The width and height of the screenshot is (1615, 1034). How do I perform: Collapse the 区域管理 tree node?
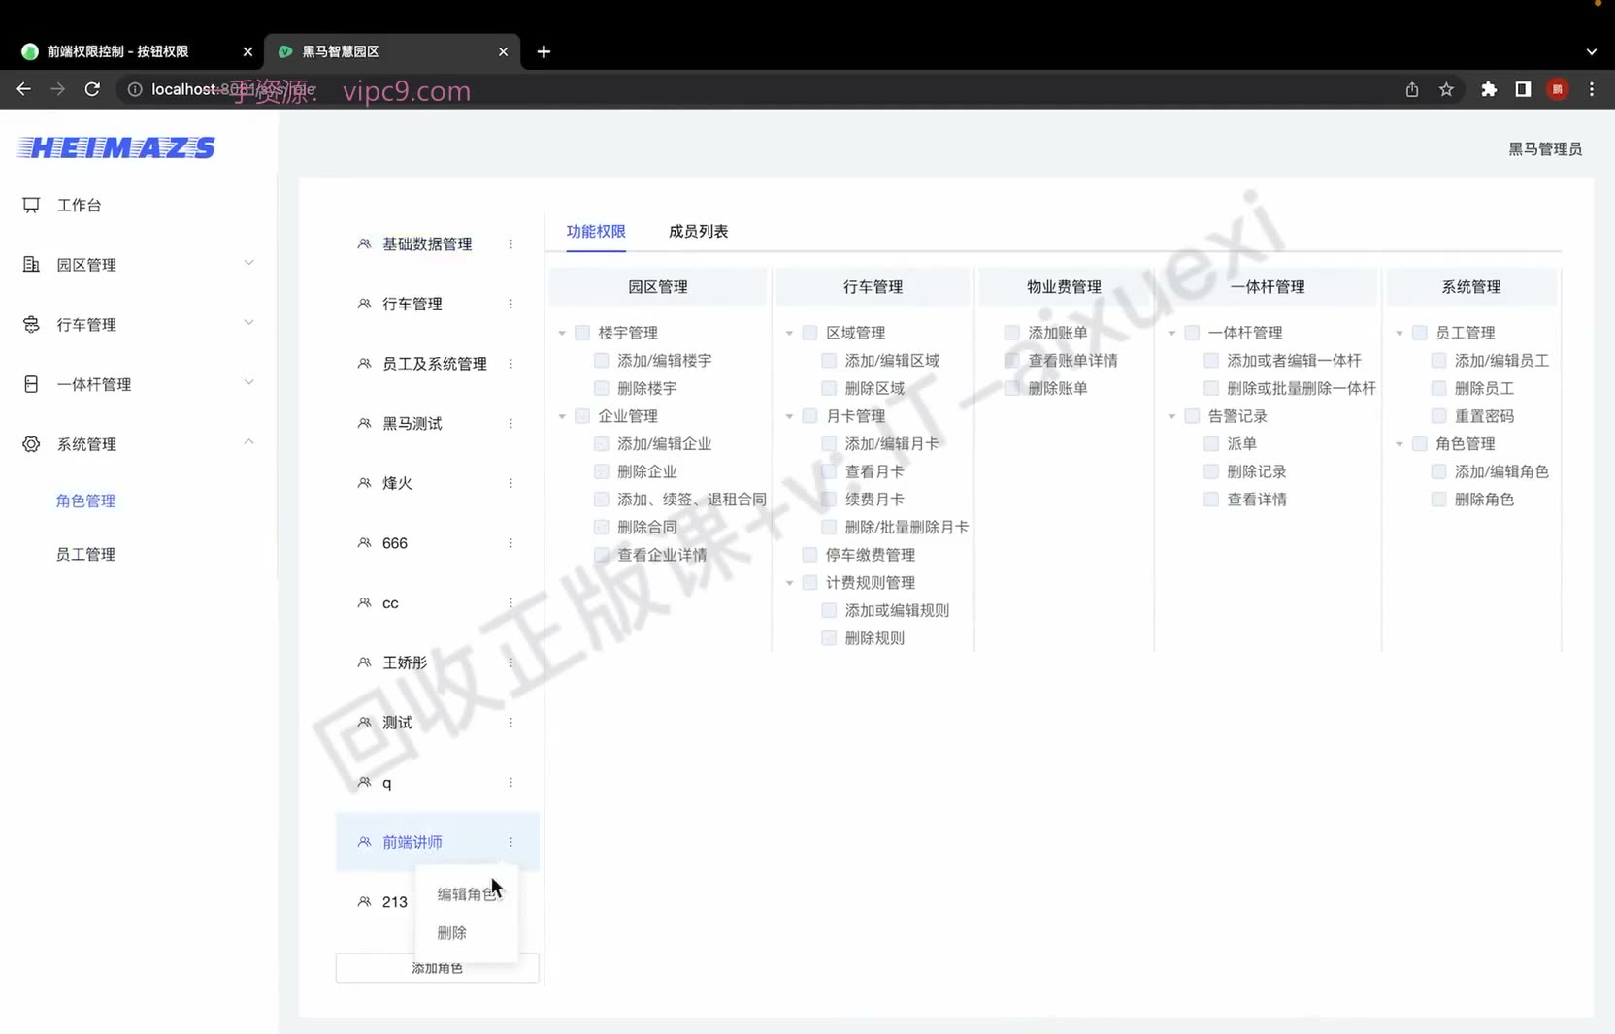789,333
